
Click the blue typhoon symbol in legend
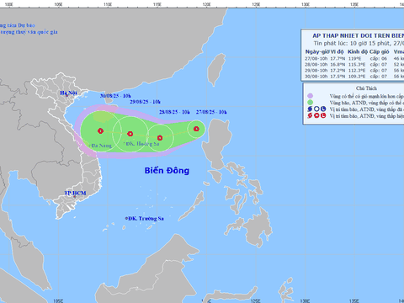tap(310, 109)
